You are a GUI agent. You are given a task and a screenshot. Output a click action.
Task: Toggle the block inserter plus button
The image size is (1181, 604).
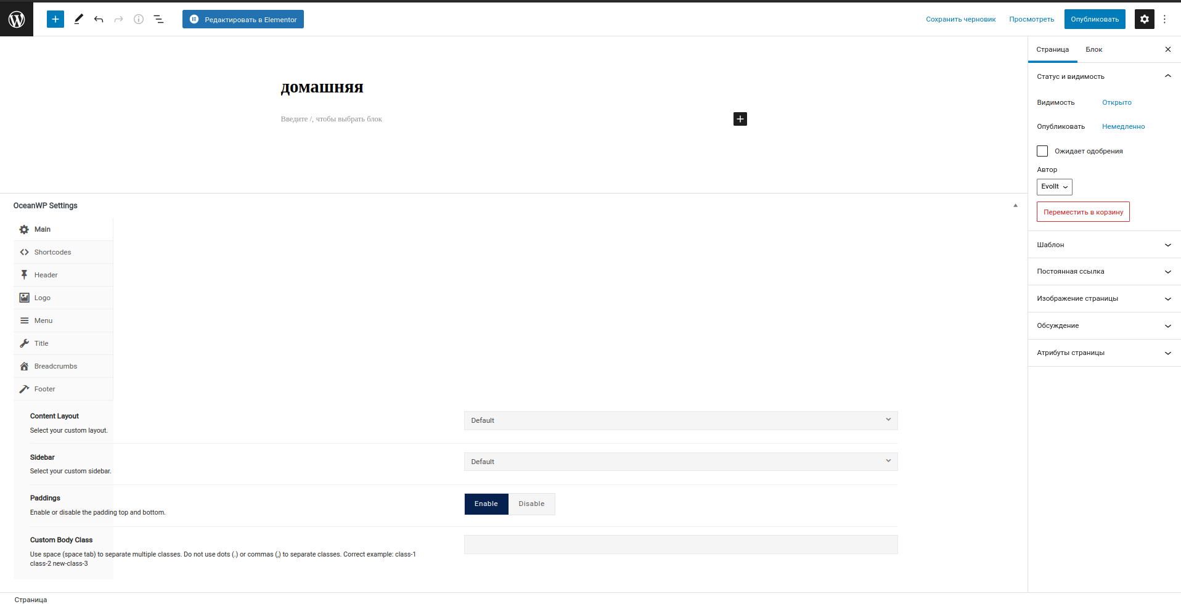55,19
